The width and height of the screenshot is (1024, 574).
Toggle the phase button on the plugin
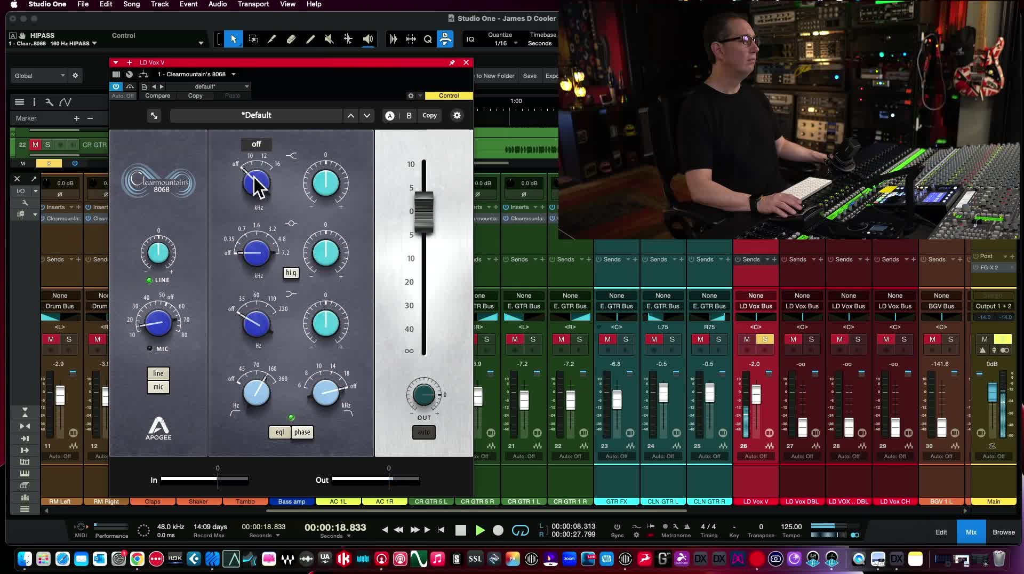click(x=302, y=432)
